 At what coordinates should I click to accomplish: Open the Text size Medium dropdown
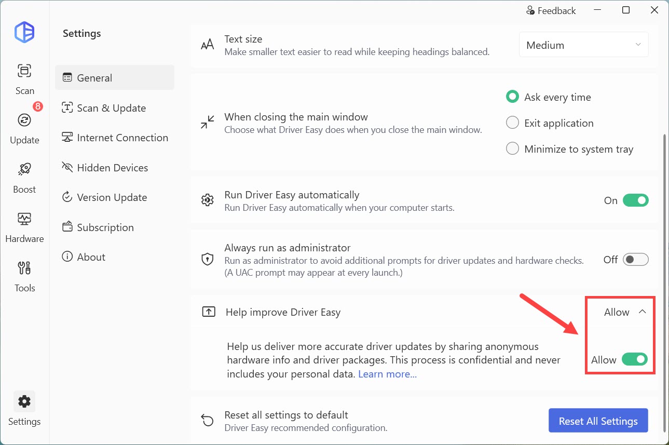click(x=584, y=45)
